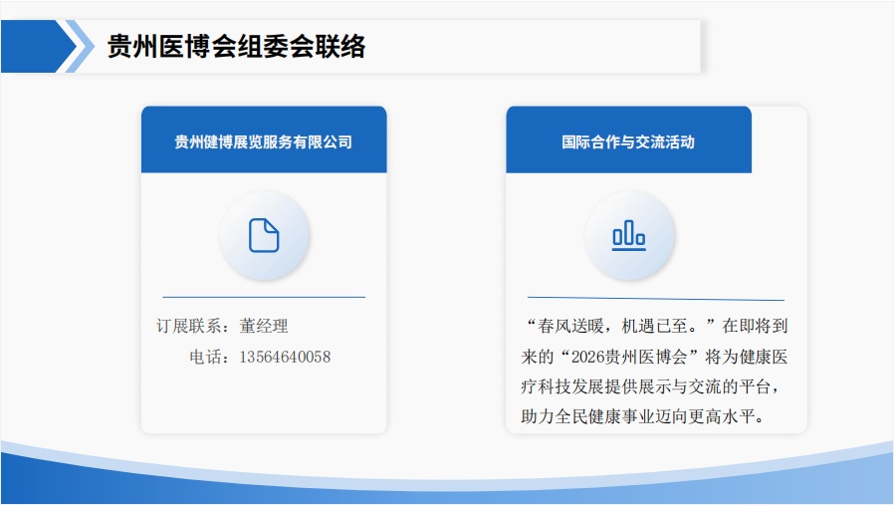
Task: Click the 国际合作与交流活动 card header
Action: pos(628,140)
